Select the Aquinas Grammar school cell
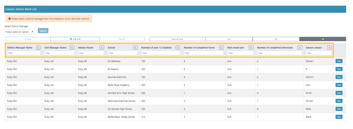Image resolution: width=353 pixels, height=129 pixels. [x=123, y=77]
